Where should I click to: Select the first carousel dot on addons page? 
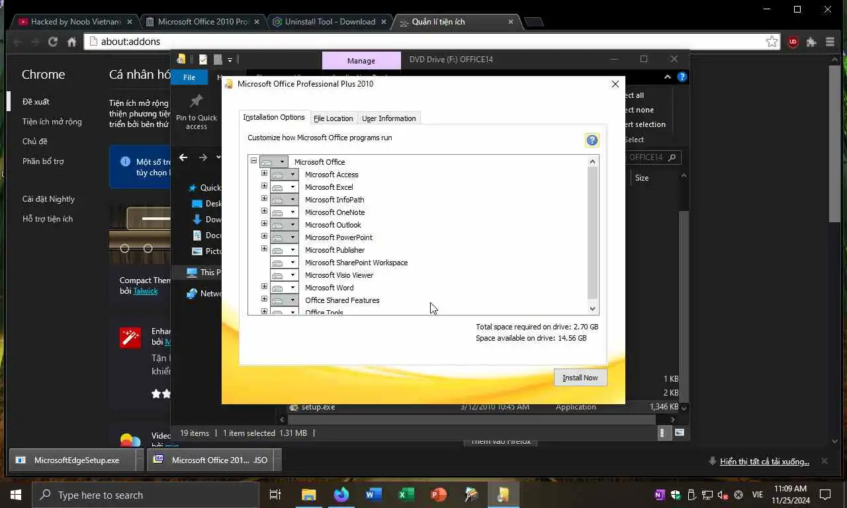(x=124, y=249)
